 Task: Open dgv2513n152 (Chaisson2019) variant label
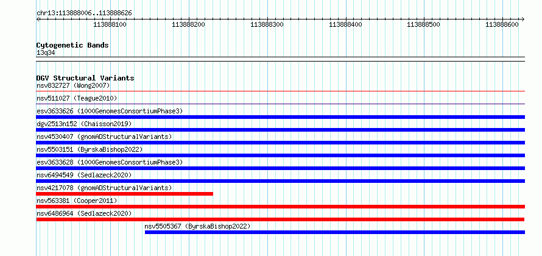(x=84, y=124)
